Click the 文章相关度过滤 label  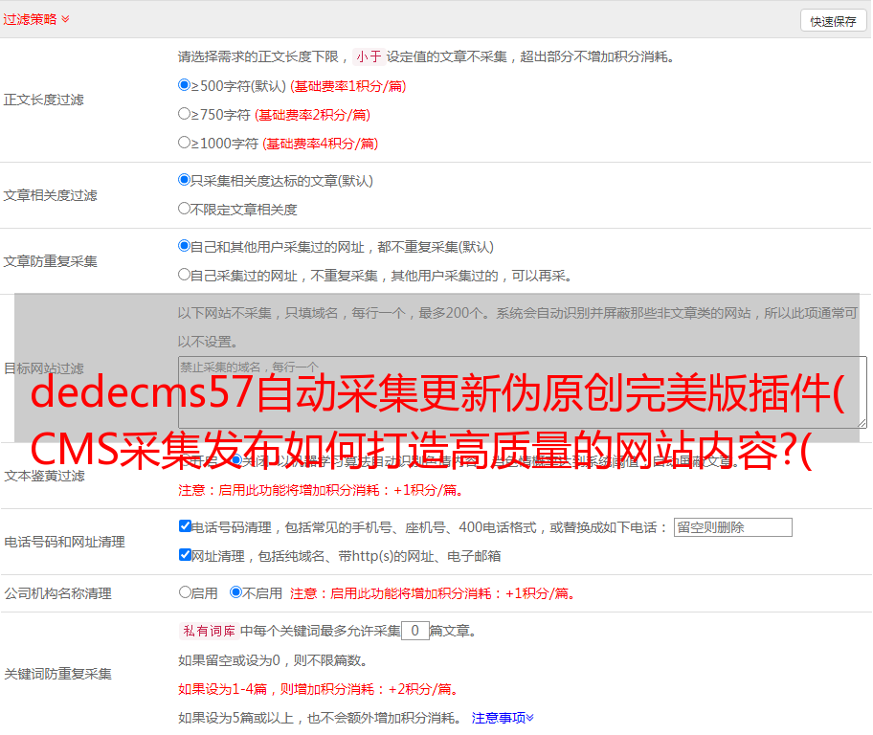[x=50, y=195]
